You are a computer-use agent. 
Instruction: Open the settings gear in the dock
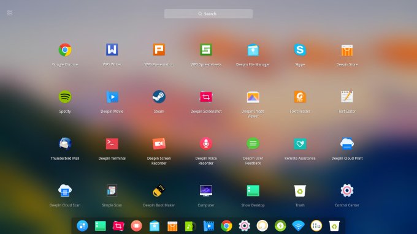(x=245, y=226)
